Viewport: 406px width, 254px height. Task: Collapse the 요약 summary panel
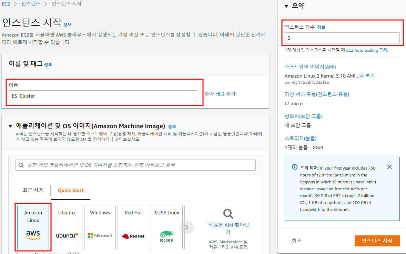click(x=286, y=6)
